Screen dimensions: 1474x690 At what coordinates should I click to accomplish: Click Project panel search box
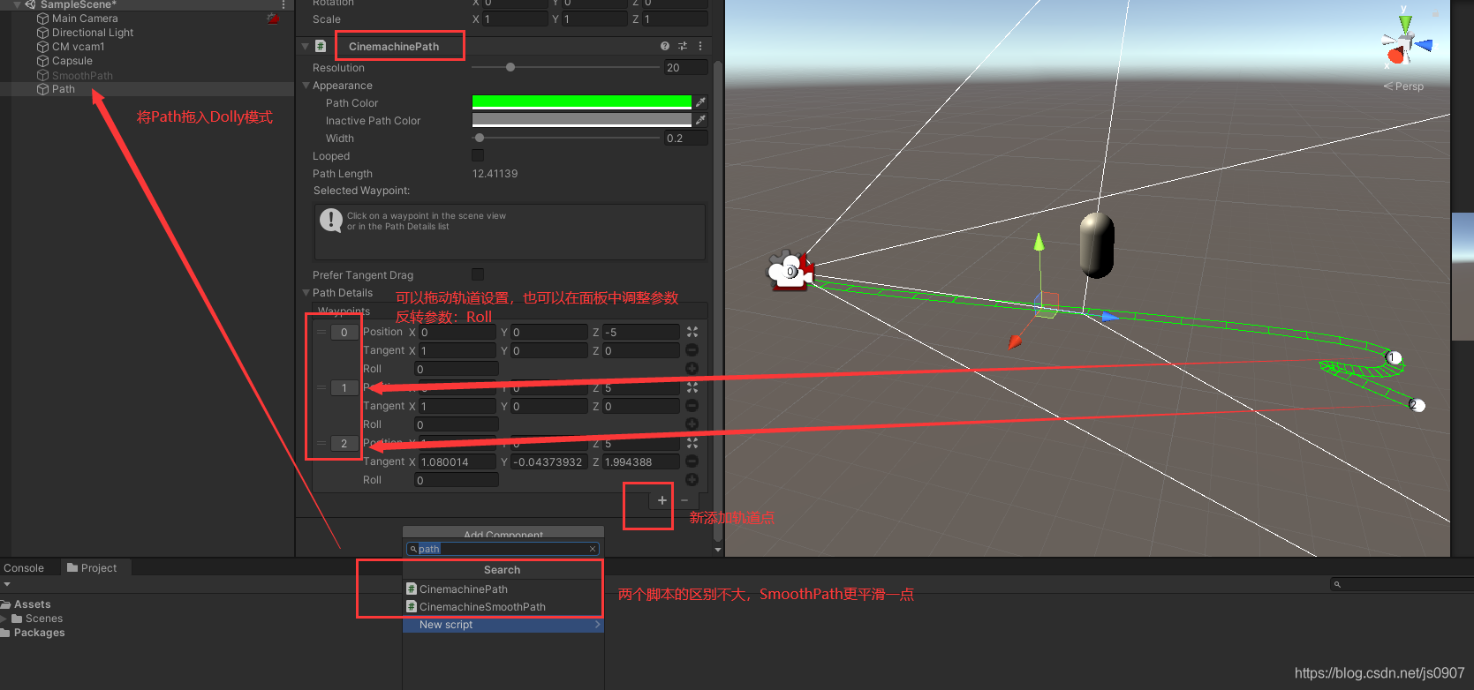tap(1402, 584)
